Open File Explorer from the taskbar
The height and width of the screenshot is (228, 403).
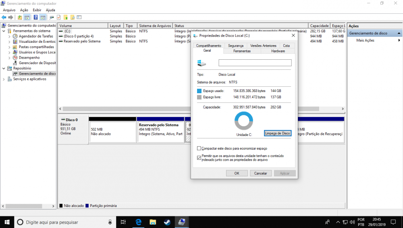pyautogui.click(x=153, y=222)
